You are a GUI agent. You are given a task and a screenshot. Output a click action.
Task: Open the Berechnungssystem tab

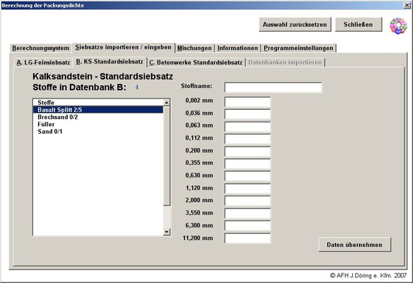tap(41, 48)
